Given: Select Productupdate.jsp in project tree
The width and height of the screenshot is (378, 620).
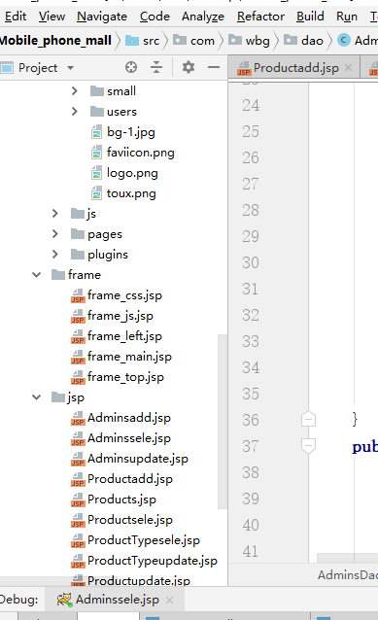Looking at the screenshot, I should 138,580.
